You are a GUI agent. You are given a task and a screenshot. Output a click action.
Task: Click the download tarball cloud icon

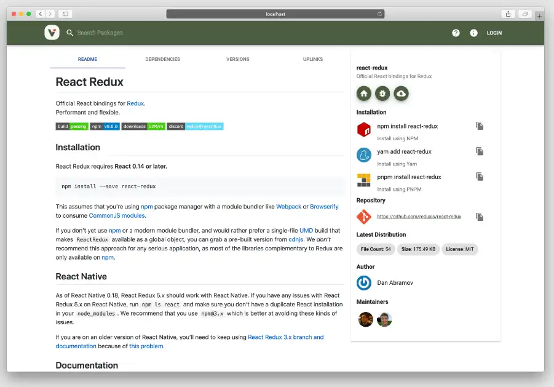(x=401, y=94)
